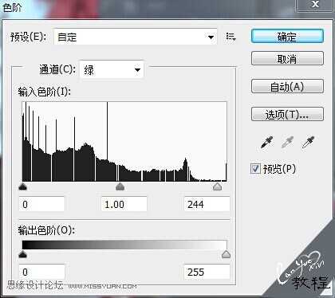Click the output black level slider
The width and height of the screenshot is (335, 298).
(23, 254)
